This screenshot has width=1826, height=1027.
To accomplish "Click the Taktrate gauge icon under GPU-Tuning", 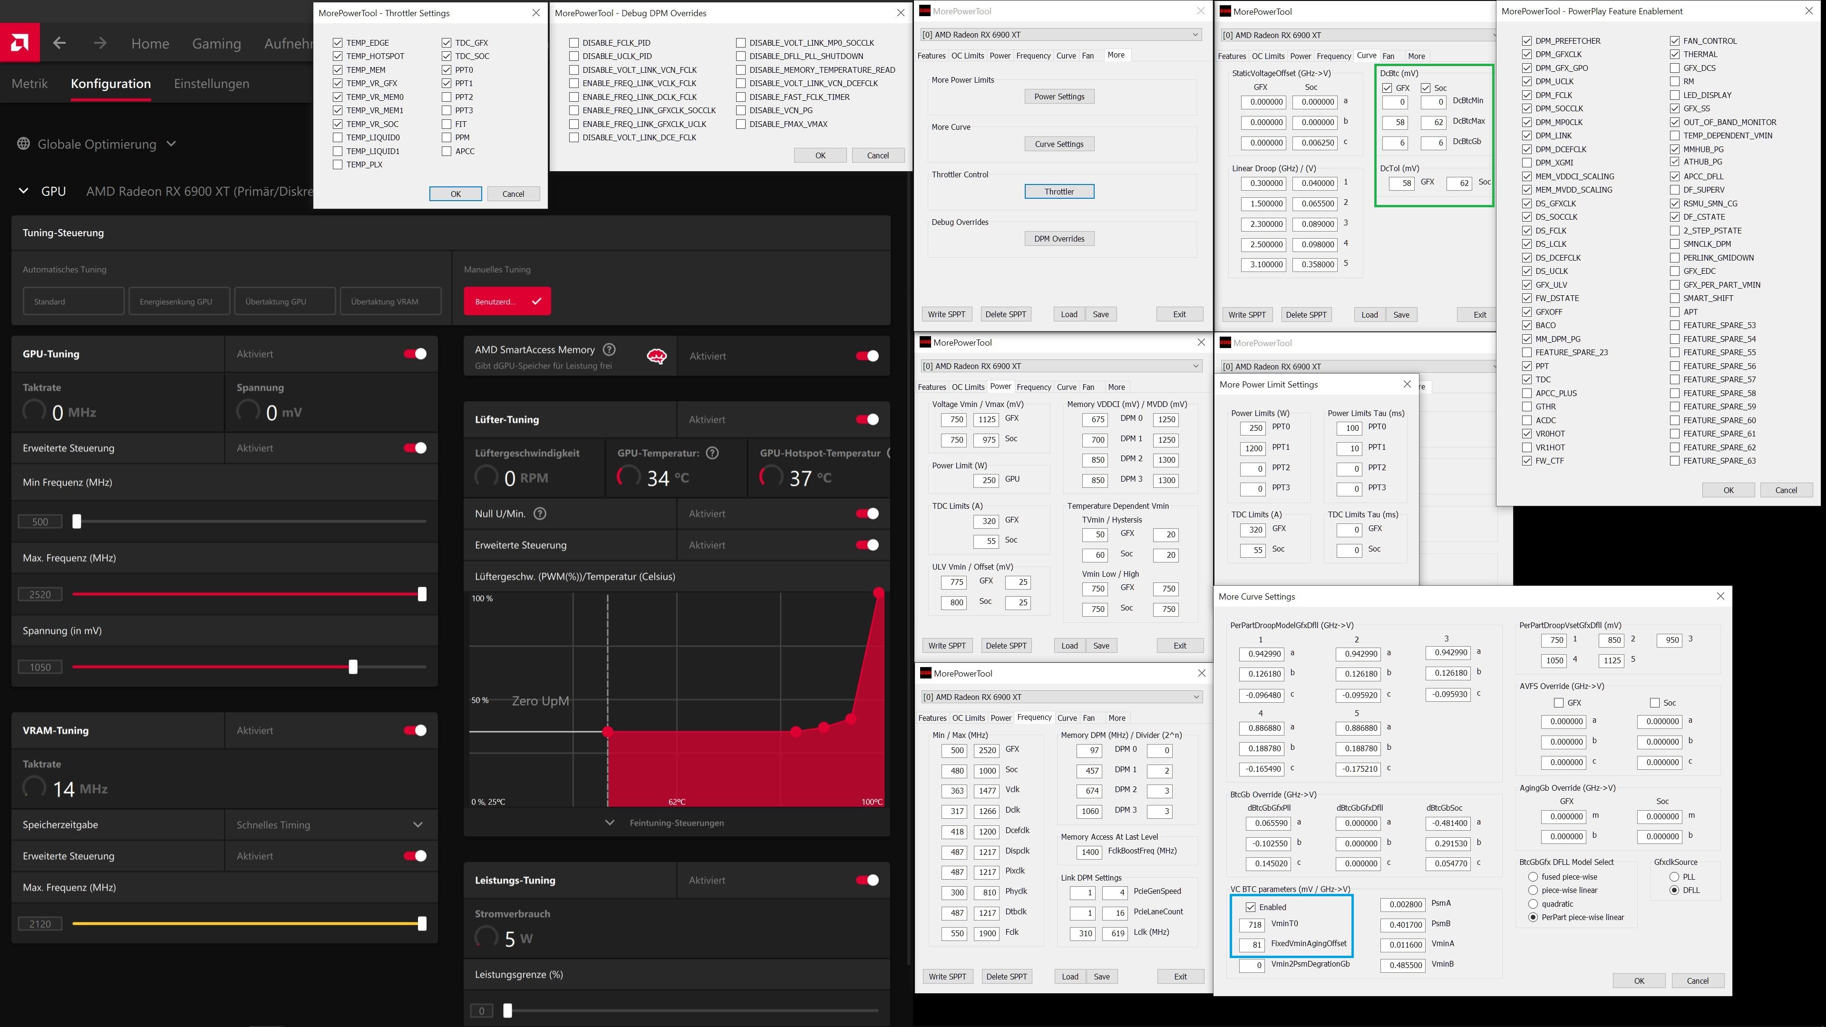I will (34, 410).
